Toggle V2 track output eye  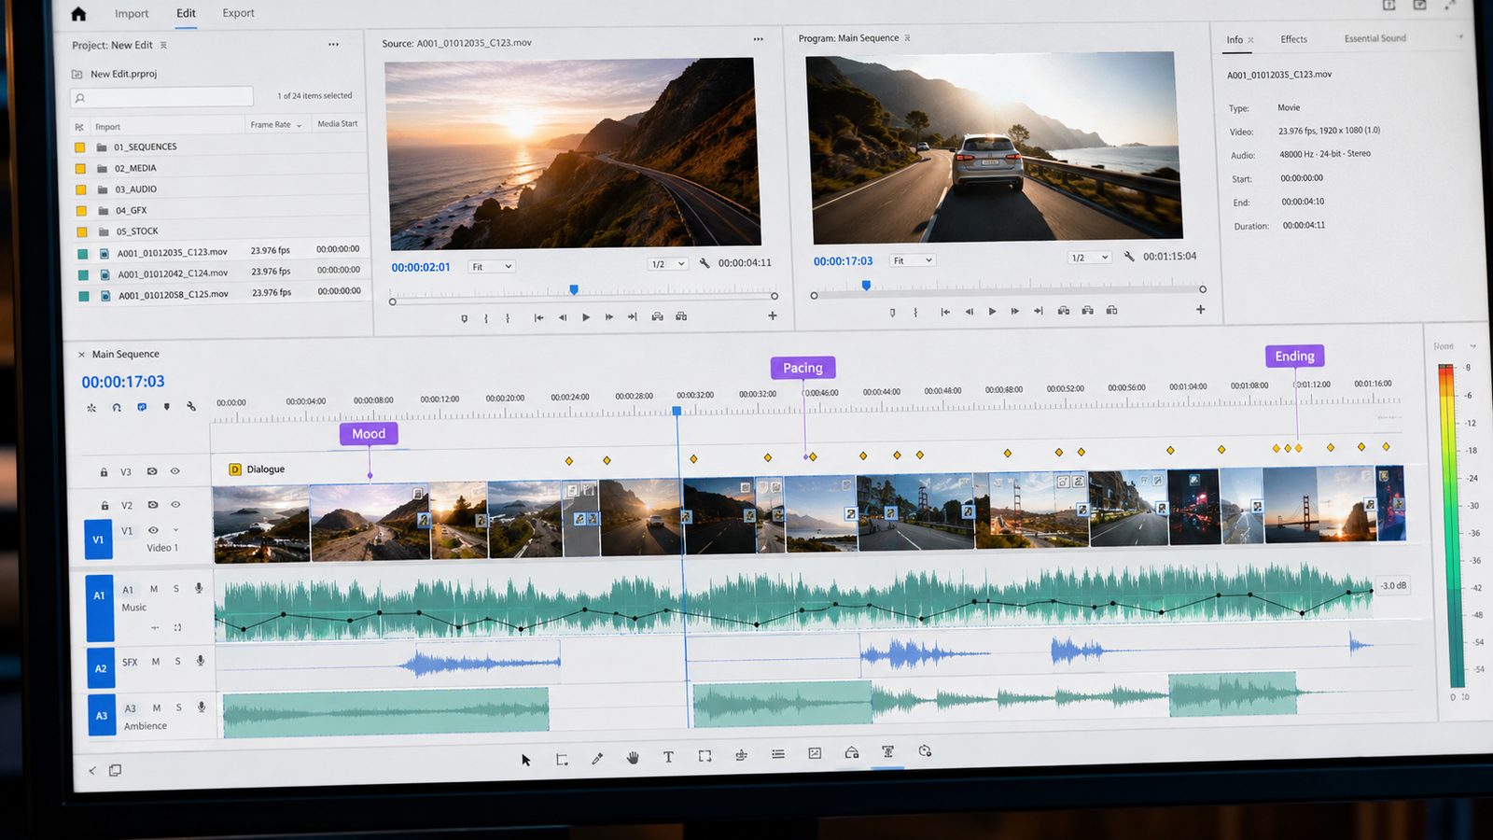coord(174,505)
